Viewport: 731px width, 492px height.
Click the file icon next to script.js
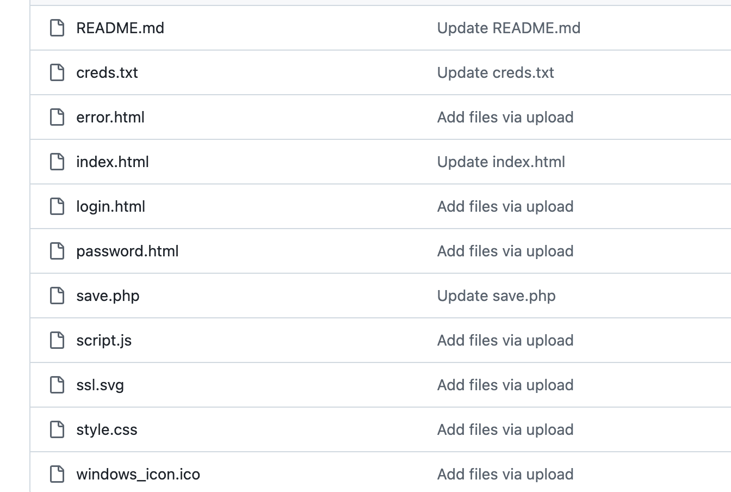pos(57,340)
